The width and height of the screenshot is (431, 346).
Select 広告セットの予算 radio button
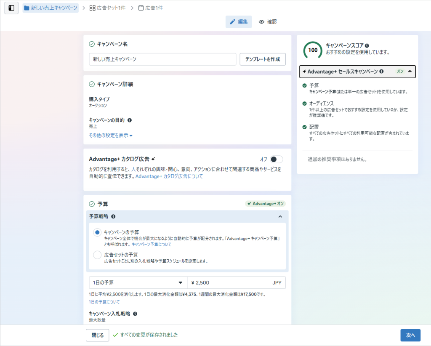[97, 255]
